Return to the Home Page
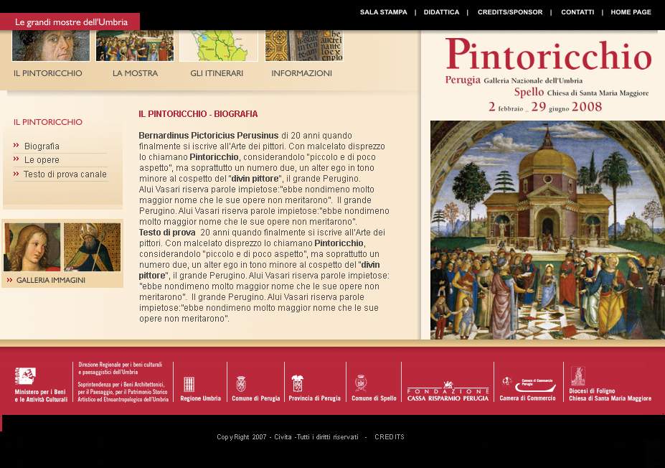The height and width of the screenshot is (468, 665). 631,12
